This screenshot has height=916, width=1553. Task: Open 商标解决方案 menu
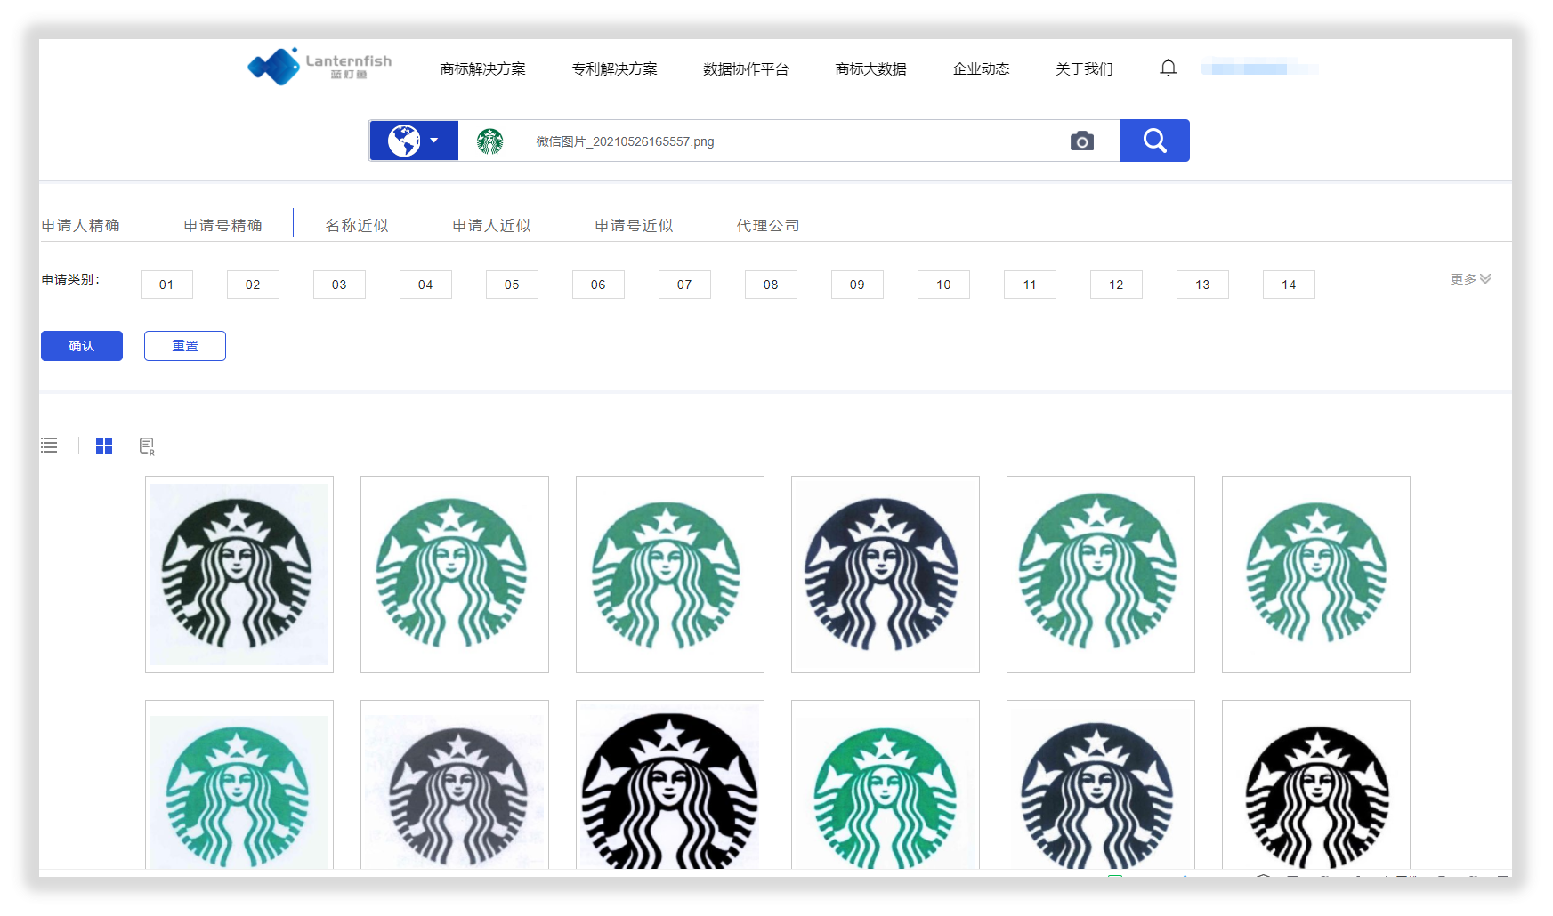(482, 68)
